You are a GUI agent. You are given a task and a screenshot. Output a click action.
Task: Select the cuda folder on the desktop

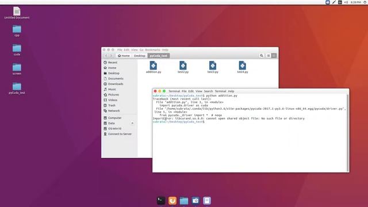point(17,50)
